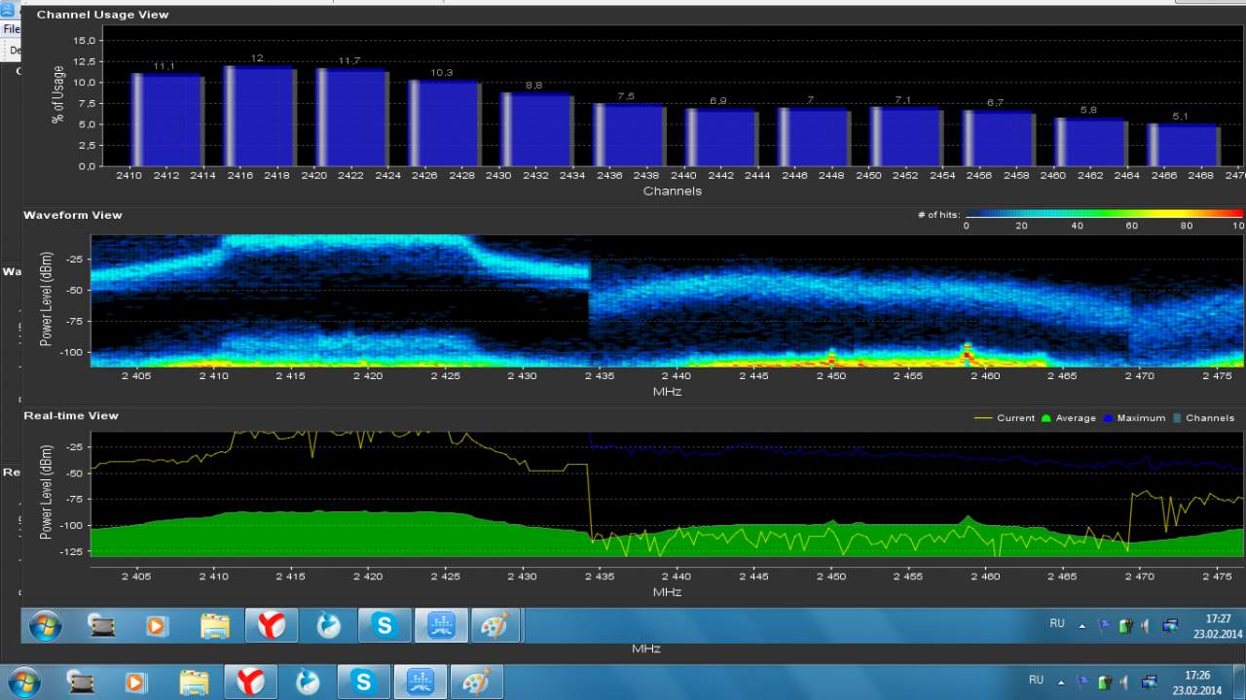
Task: Open Windows Media Player in bottom taskbar
Action: [x=136, y=682]
